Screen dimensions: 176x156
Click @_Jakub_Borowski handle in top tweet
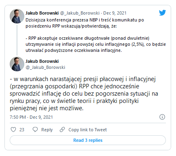click(80, 13)
